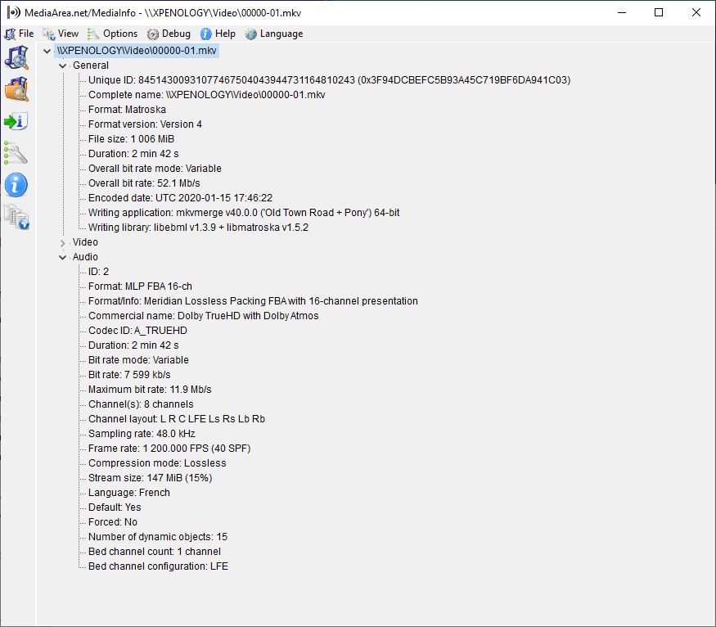
Task: Select the Codec ID: A_TRUEHD row
Action: [x=137, y=331]
